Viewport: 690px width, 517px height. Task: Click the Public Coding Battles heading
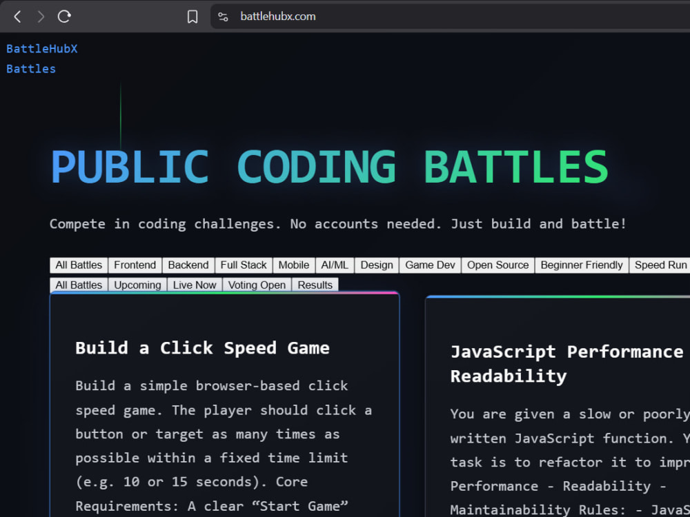click(x=330, y=167)
